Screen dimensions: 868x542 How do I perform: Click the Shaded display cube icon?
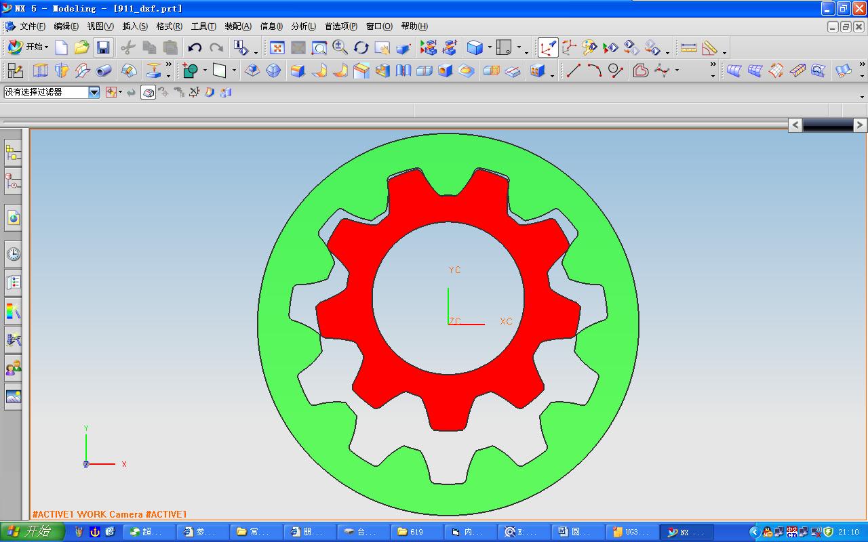pyautogui.click(x=475, y=47)
